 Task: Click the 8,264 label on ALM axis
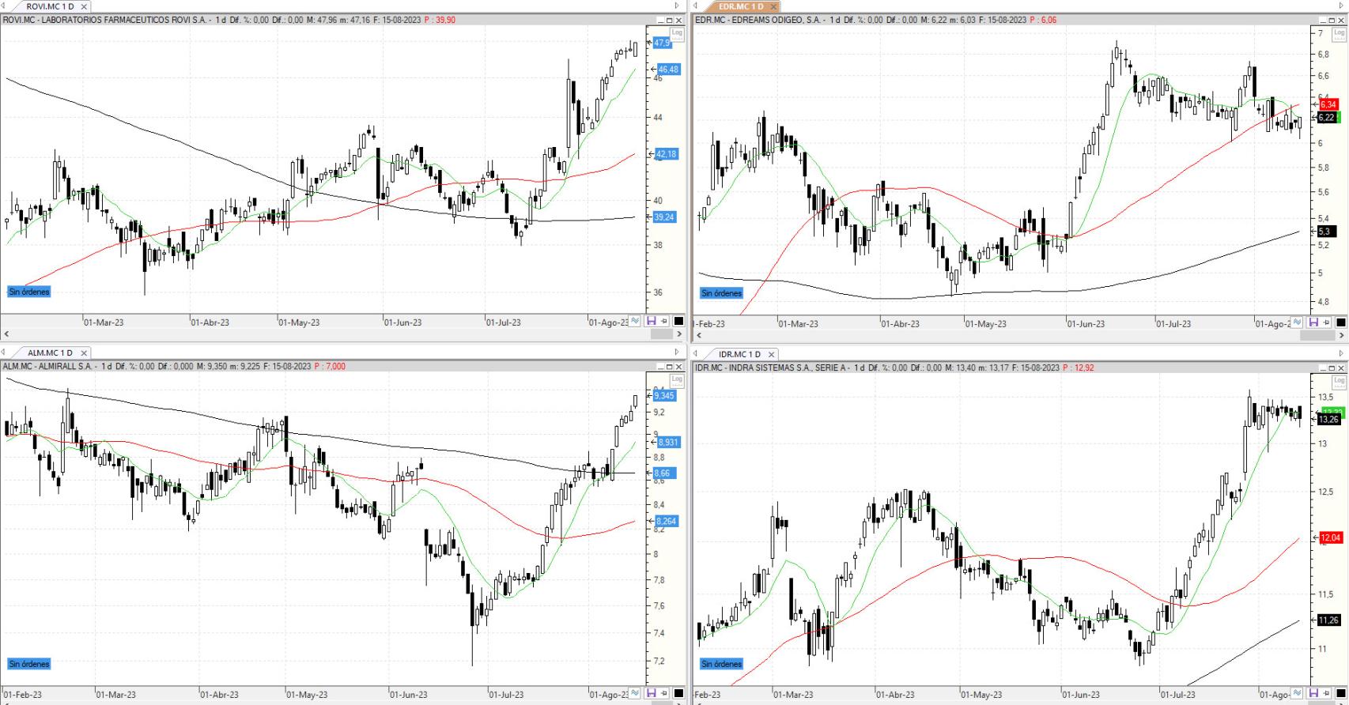(x=667, y=522)
